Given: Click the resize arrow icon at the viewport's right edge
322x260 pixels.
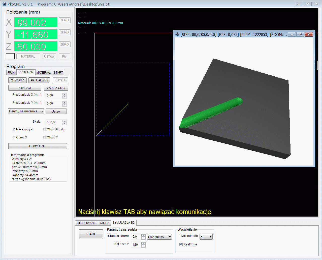Looking at the screenshot, I should (x=316, y=65).
